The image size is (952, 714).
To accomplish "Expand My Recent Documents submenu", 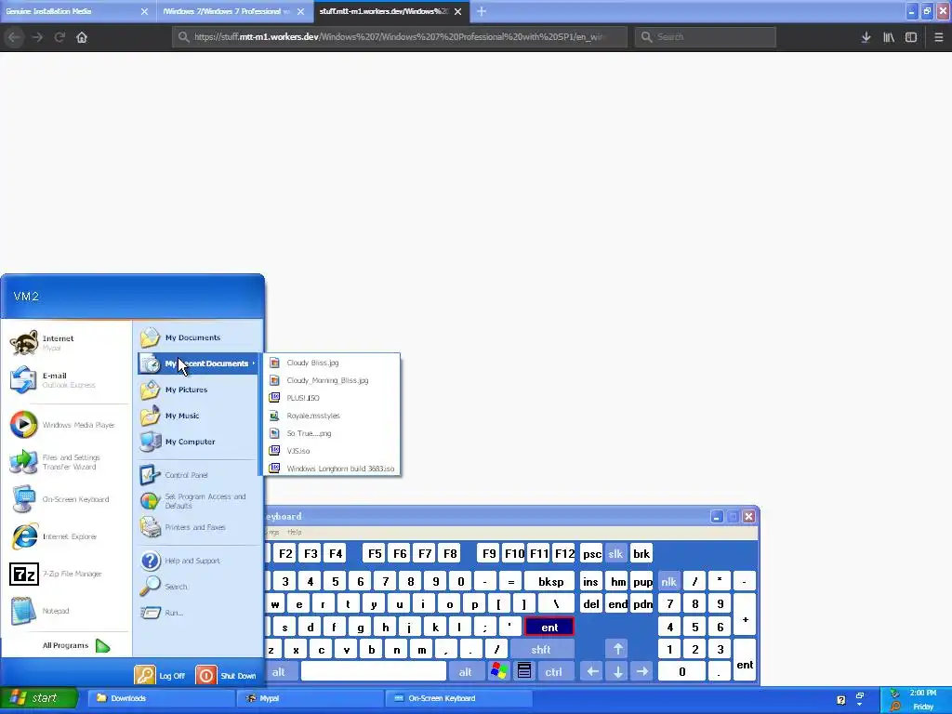I will point(198,364).
